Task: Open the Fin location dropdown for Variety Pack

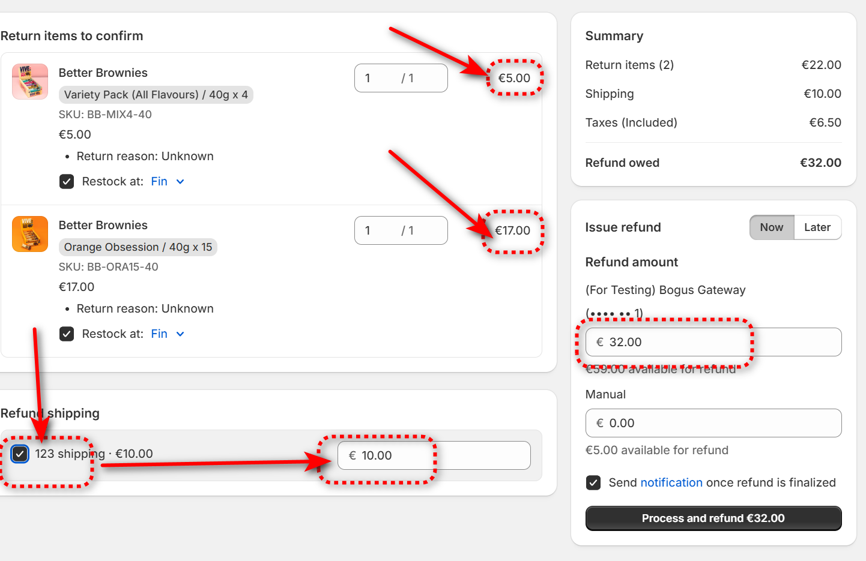Action: (x=160, y=182)
